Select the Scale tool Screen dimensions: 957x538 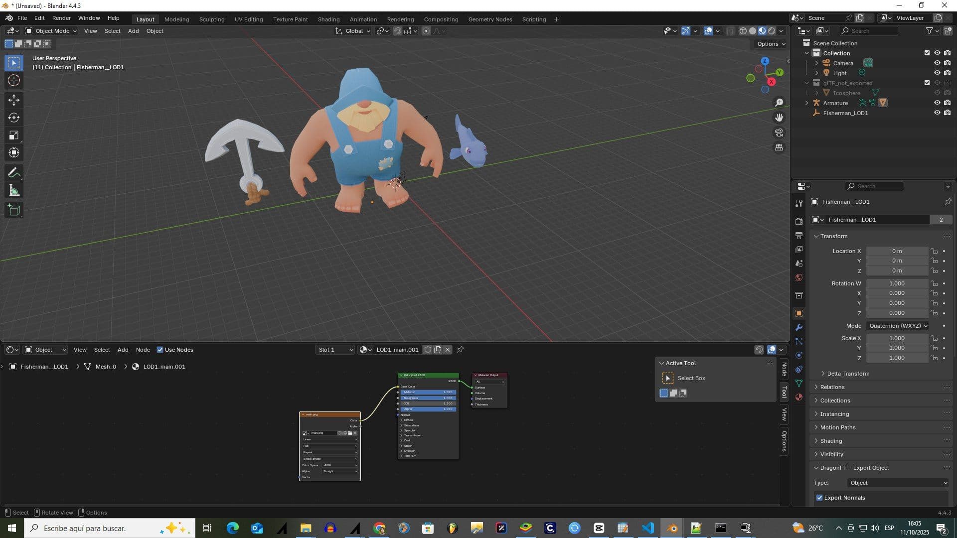(x=14, y=135)
